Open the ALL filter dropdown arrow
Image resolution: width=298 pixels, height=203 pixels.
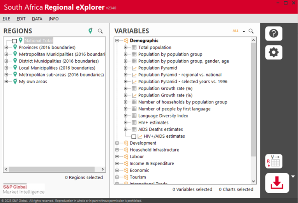(x=244, y=31)
